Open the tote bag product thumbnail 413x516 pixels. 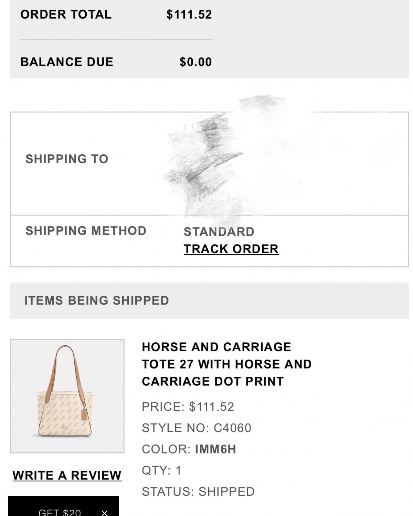point(67,396)
